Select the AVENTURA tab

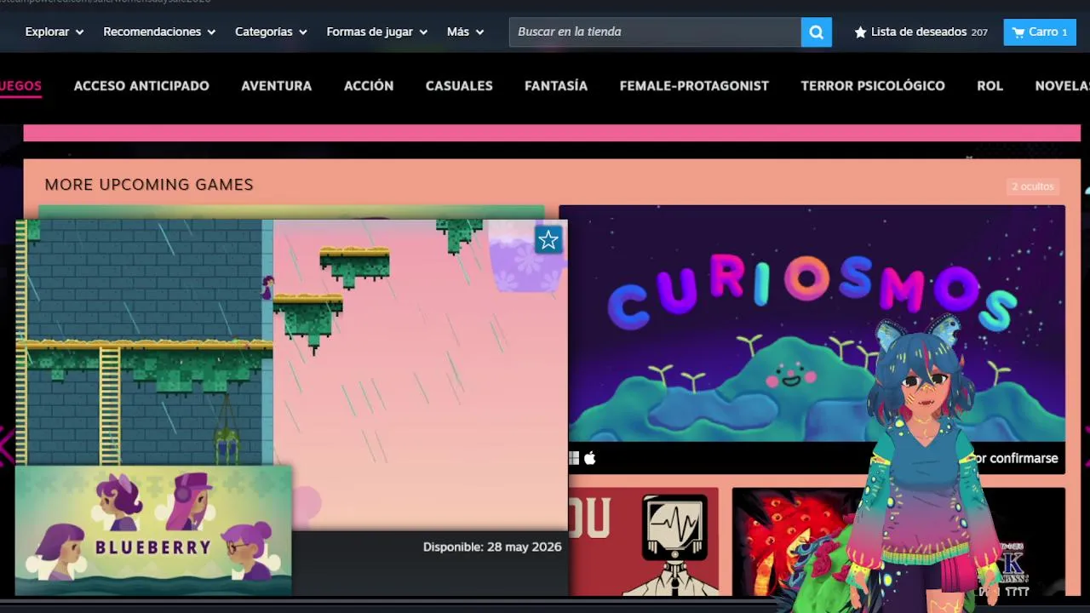(277, 86)
